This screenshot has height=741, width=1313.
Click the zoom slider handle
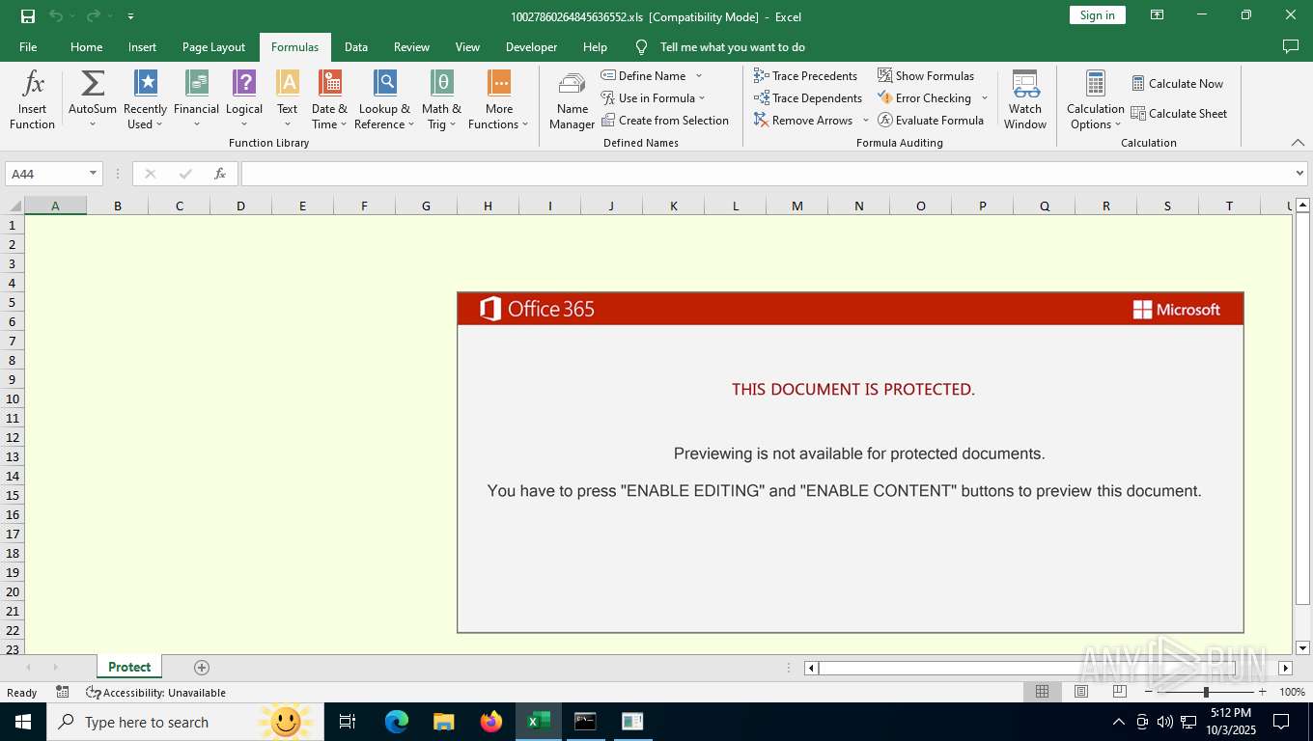(x=1205, y=692)
